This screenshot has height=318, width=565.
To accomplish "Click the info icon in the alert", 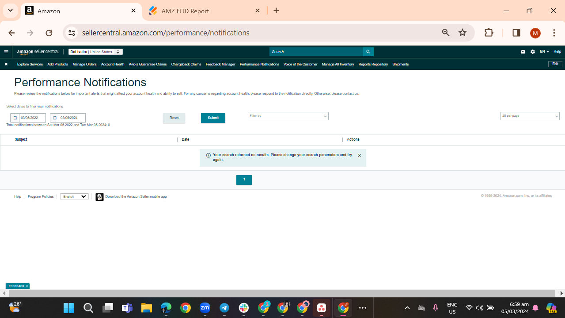I will (x=209, y=155).
